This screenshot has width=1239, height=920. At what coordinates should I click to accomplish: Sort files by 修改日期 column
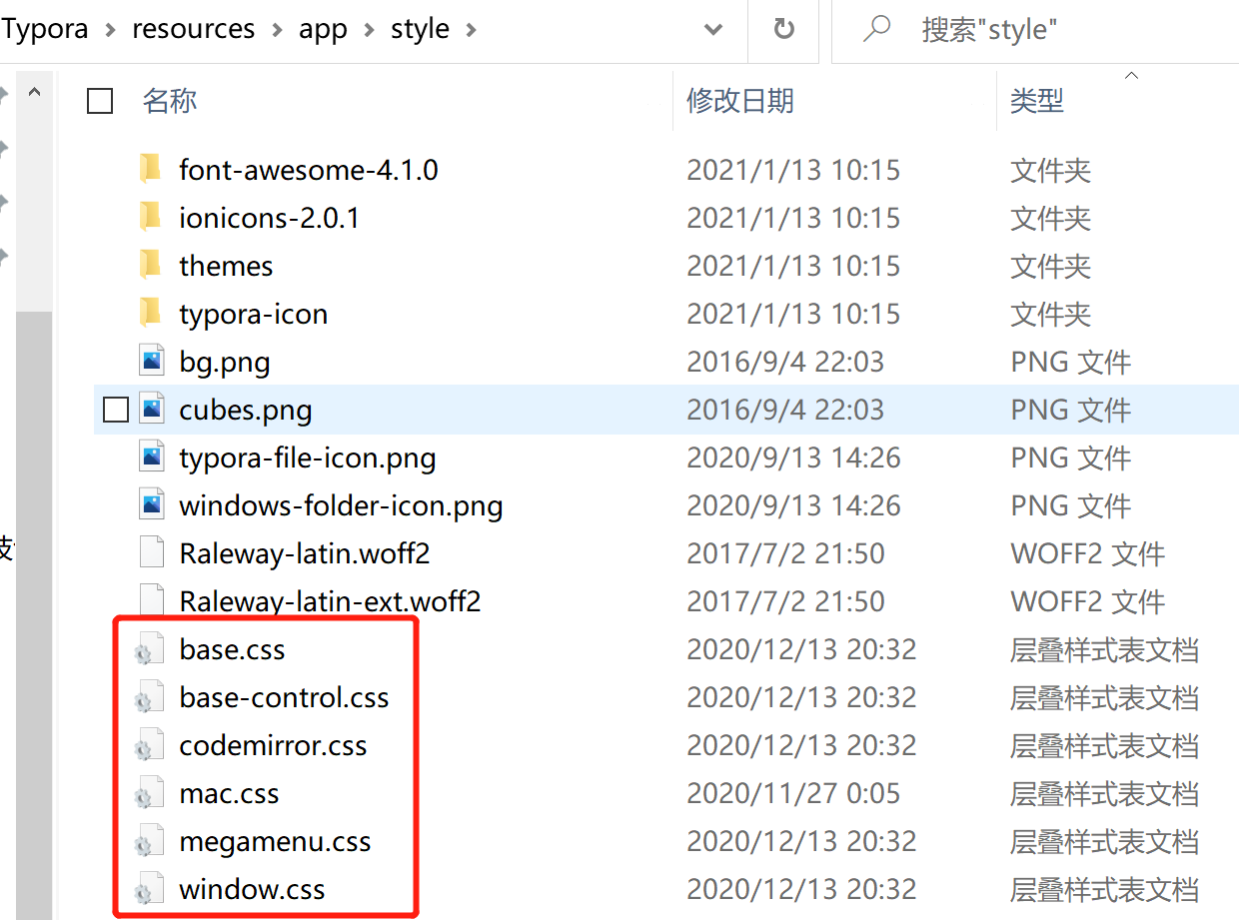(x=740, y=101)
